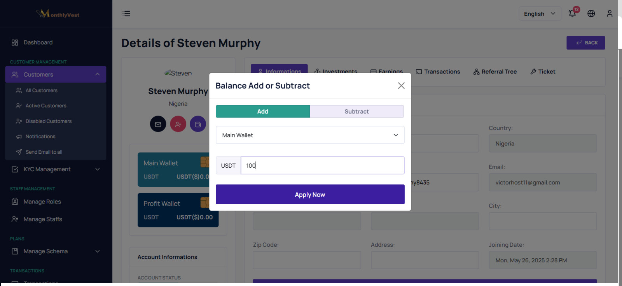Click the Joining Date field
This screenshot has width=622, height=286.
[543, 260]
